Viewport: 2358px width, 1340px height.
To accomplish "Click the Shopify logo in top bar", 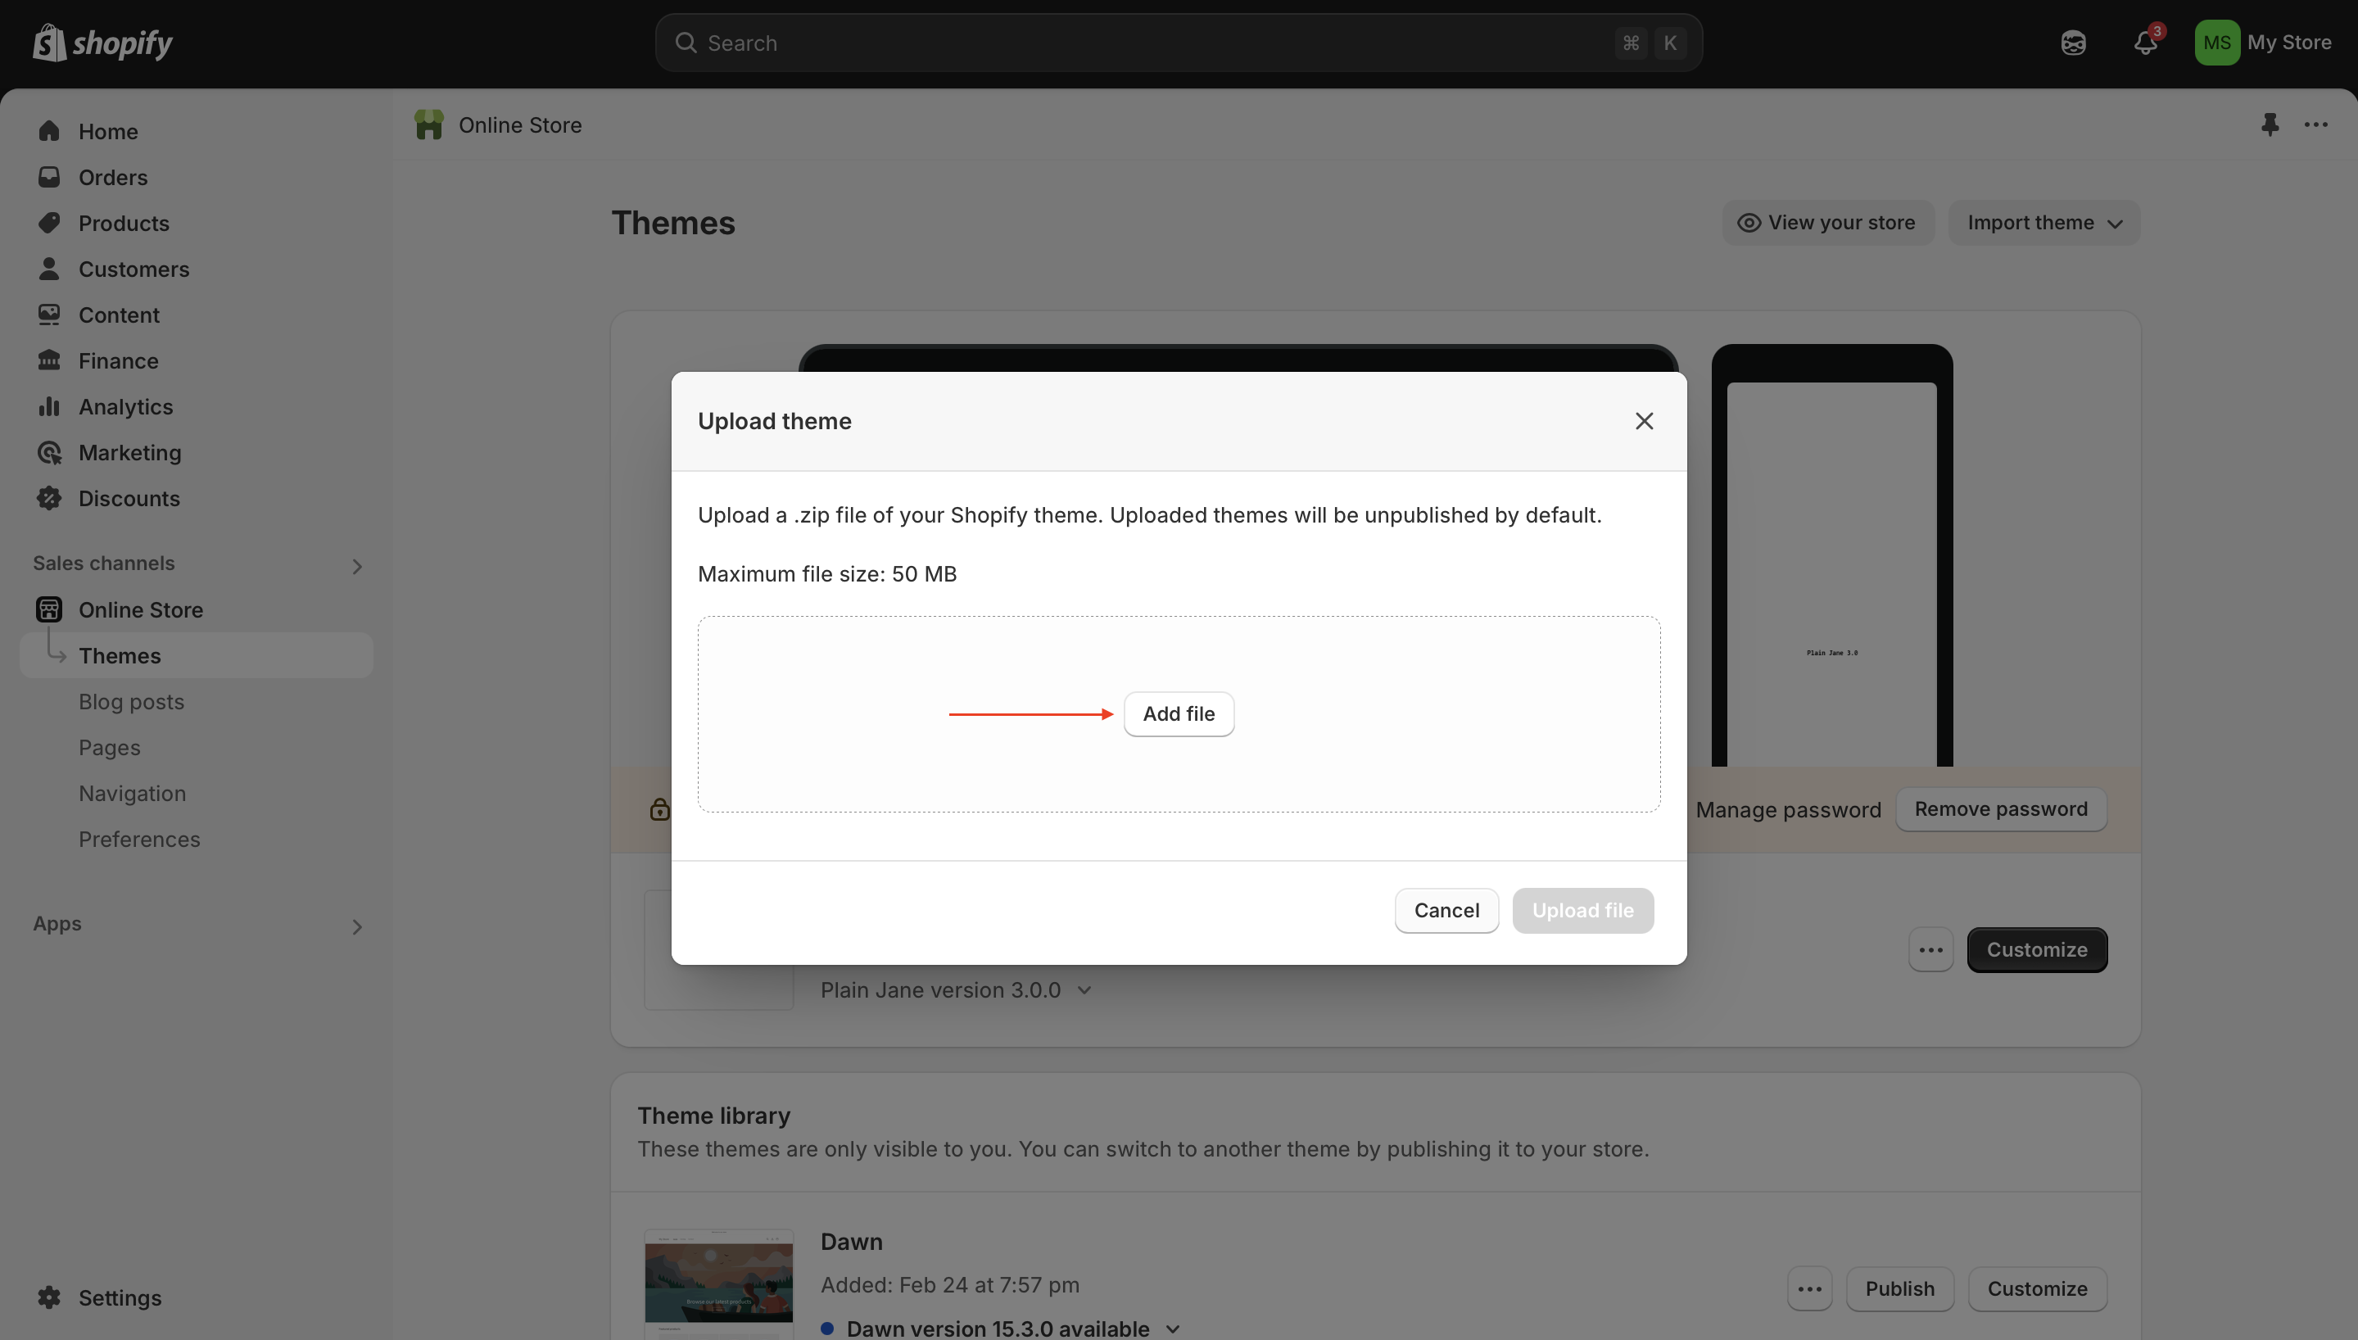I will [x=102, y=43].
